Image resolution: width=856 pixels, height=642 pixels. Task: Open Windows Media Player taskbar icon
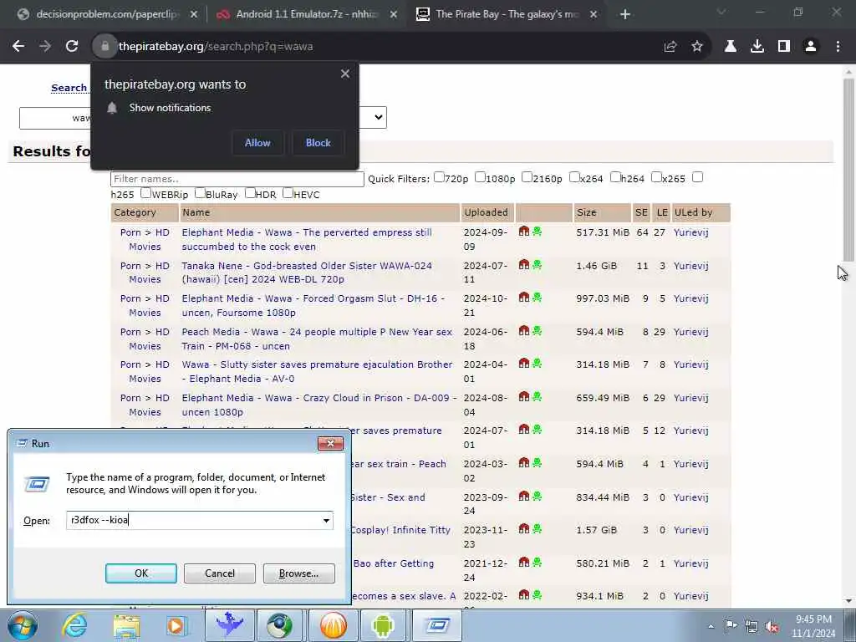176,625
